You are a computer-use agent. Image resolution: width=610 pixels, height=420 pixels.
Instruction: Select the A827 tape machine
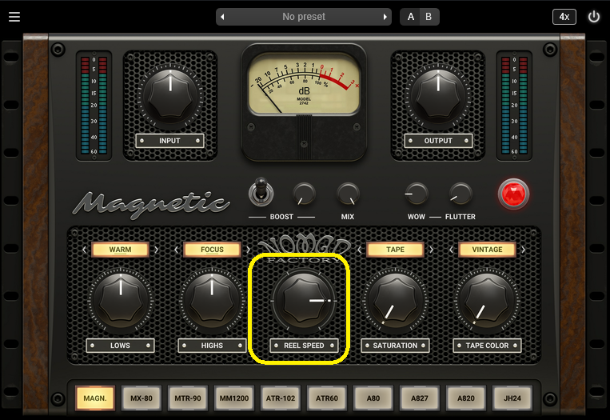pyautogui.click(x=420, y=398)
